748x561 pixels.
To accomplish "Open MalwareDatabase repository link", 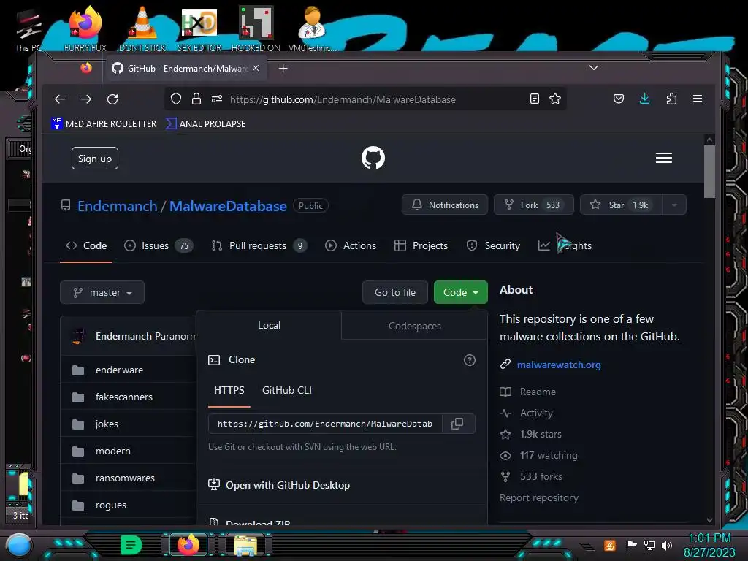I will coord(228,206).
